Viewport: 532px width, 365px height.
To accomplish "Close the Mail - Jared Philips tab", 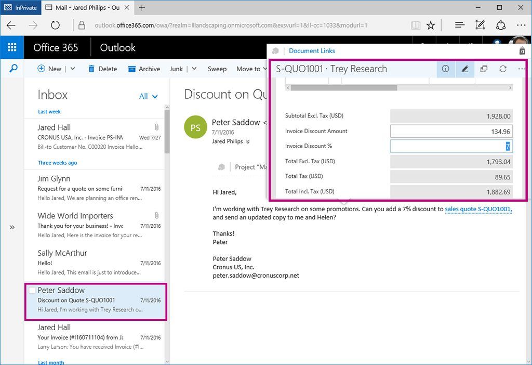I will pos(127,7).
